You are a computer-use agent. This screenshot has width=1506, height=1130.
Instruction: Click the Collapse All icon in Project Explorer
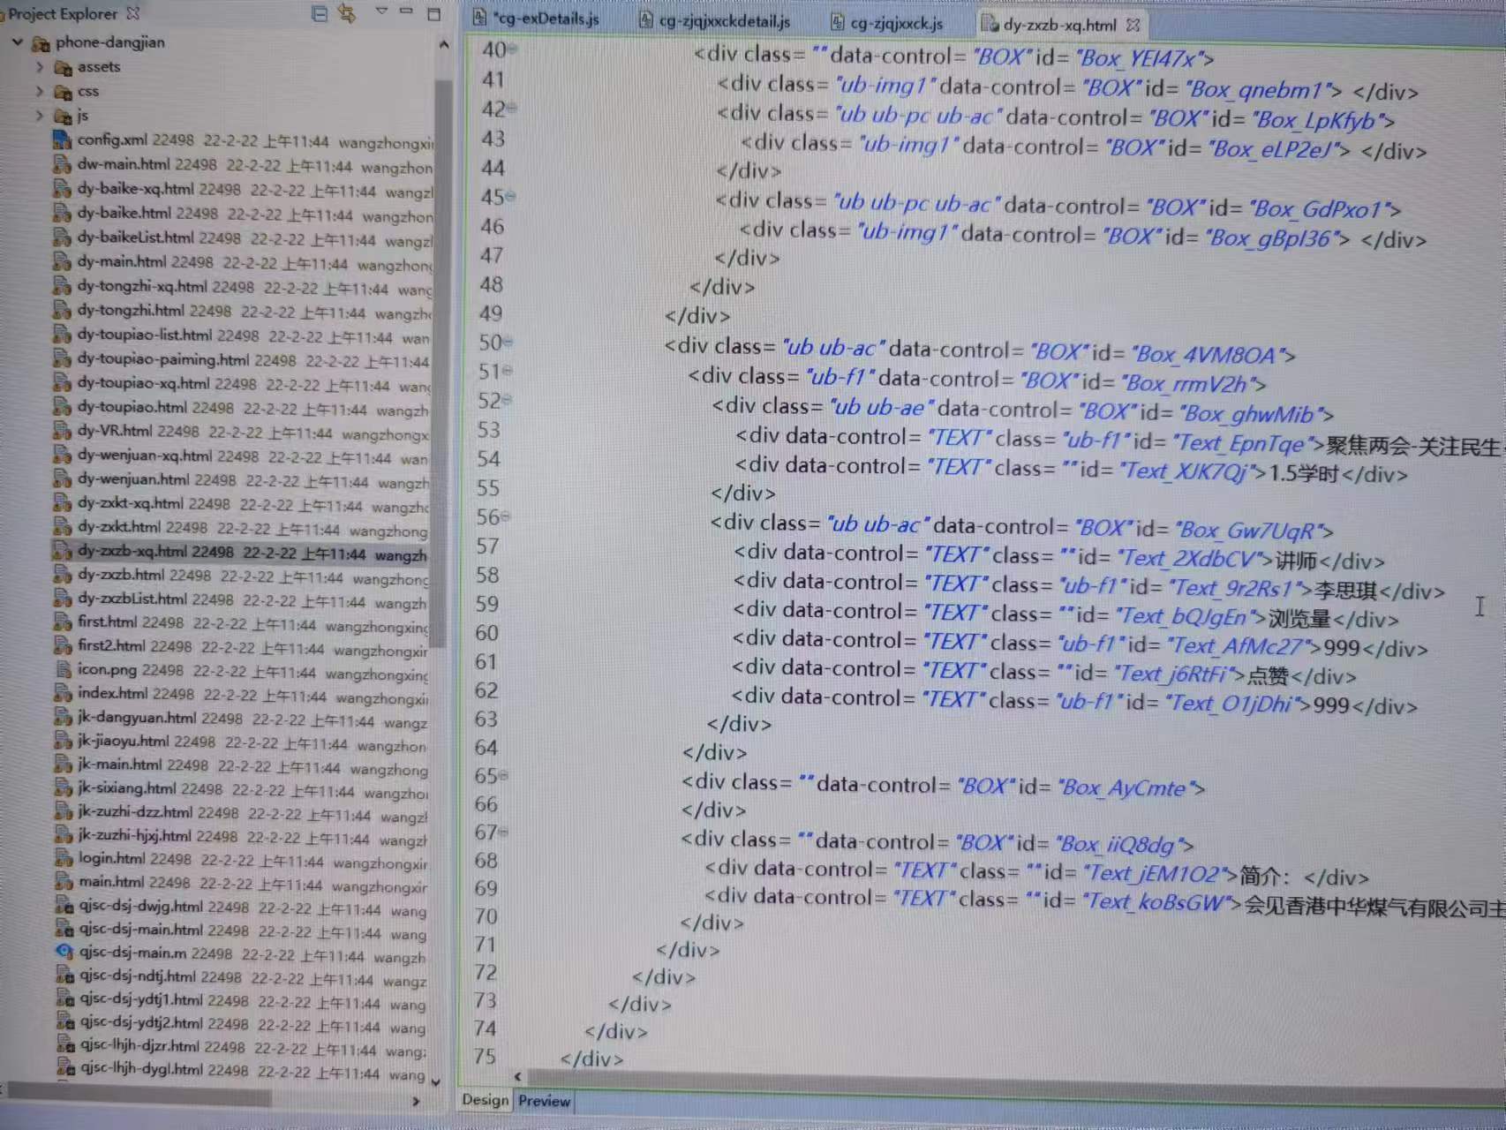point(320,13)
